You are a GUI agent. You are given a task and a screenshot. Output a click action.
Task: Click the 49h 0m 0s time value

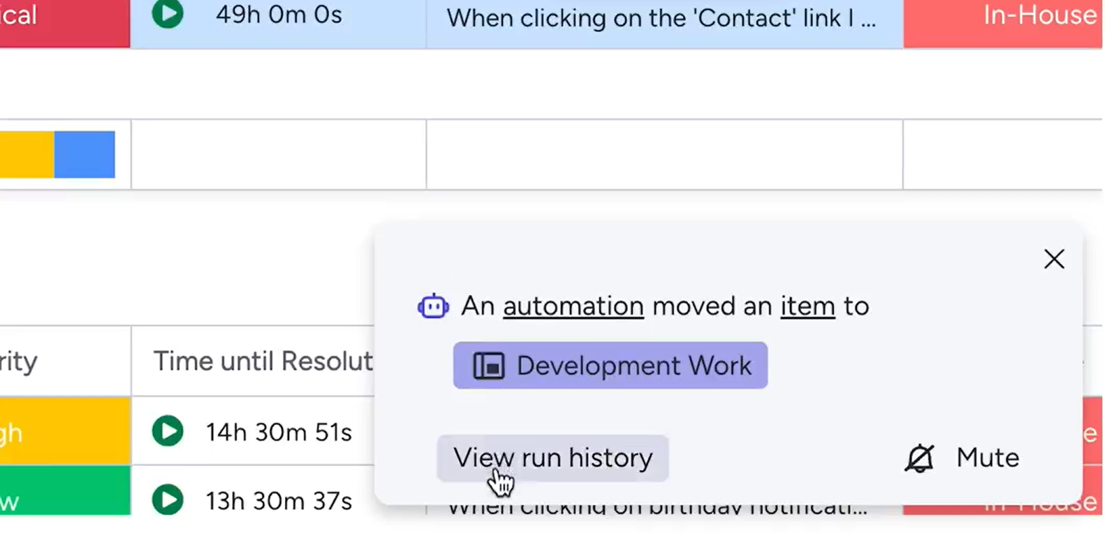(279, 15)
